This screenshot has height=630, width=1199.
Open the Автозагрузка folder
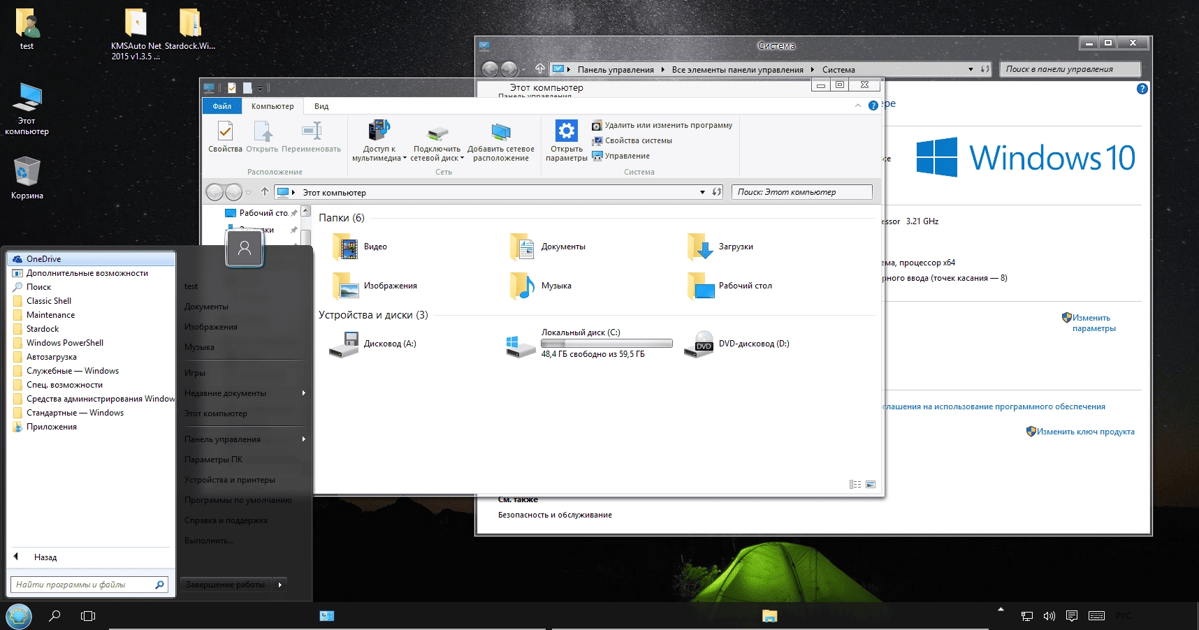tap(91, 357)
